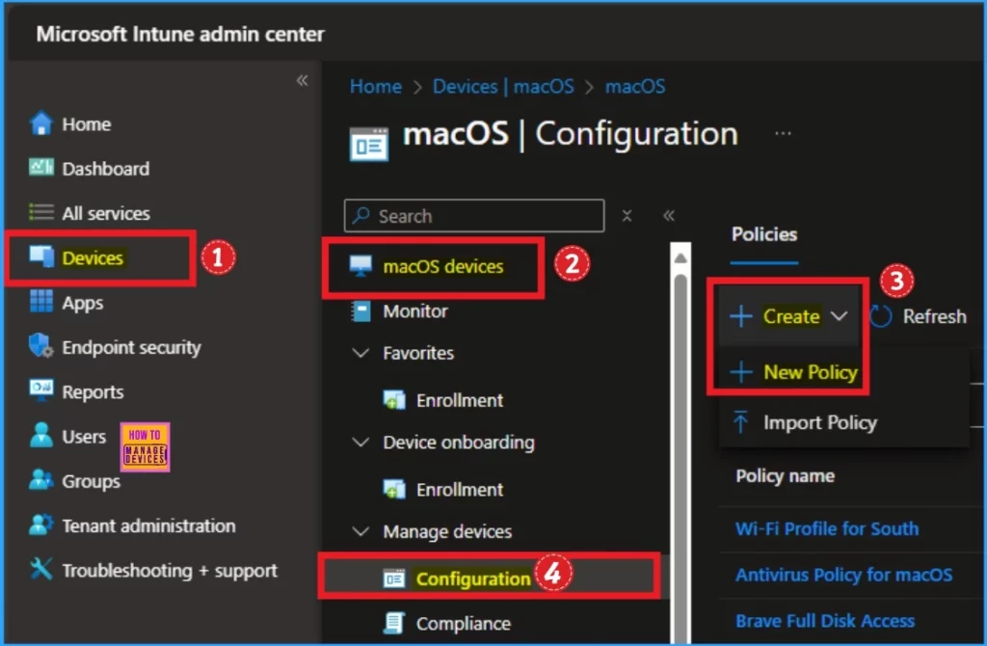The height and width of the screenshot is (646, 987).
Task: Go to Home in the sidebar
Action: pos(87,124)
